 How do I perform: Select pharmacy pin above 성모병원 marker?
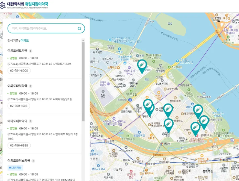click(x=196, y=129)
